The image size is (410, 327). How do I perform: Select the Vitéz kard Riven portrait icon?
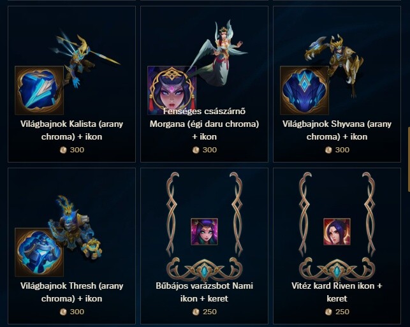337,231
